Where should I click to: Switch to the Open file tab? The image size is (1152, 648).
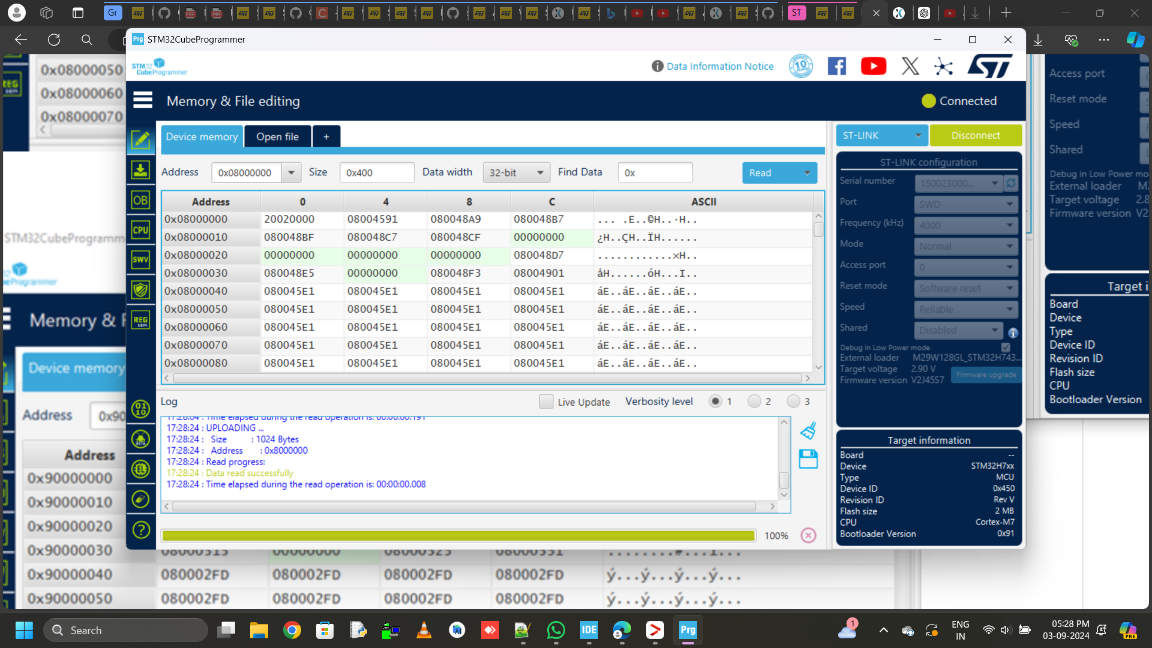[277, 136]
